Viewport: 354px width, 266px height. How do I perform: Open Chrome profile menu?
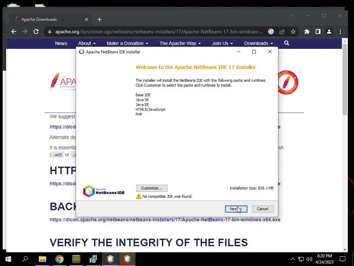point(329,32)
